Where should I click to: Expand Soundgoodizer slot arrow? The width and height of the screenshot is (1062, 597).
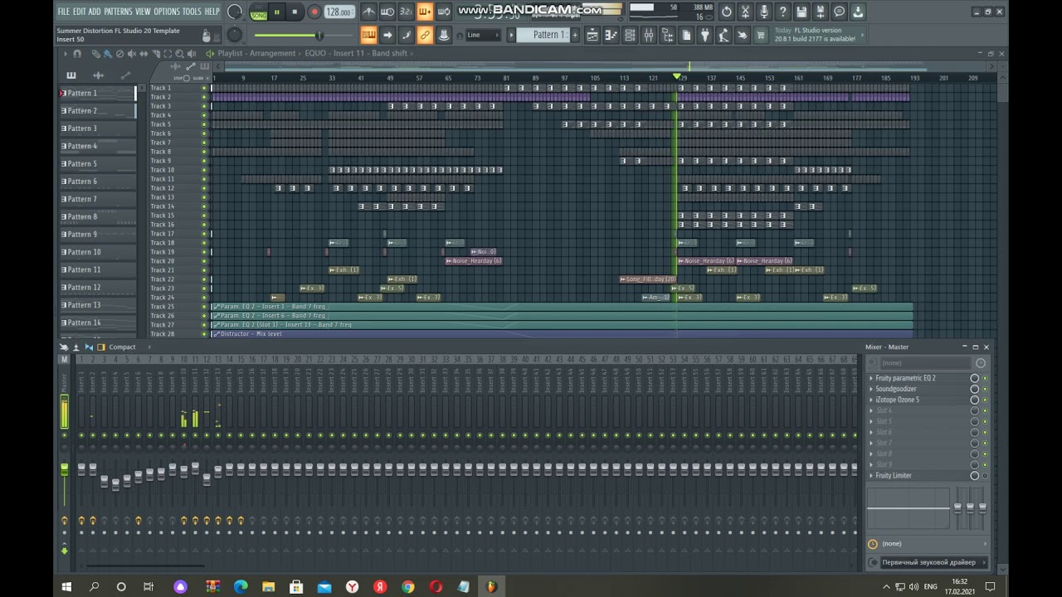tap(871, 389)
